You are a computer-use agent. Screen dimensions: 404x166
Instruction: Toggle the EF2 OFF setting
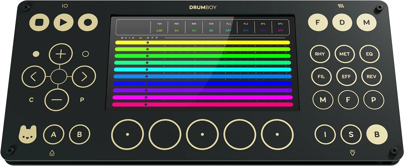pos(280,31)
